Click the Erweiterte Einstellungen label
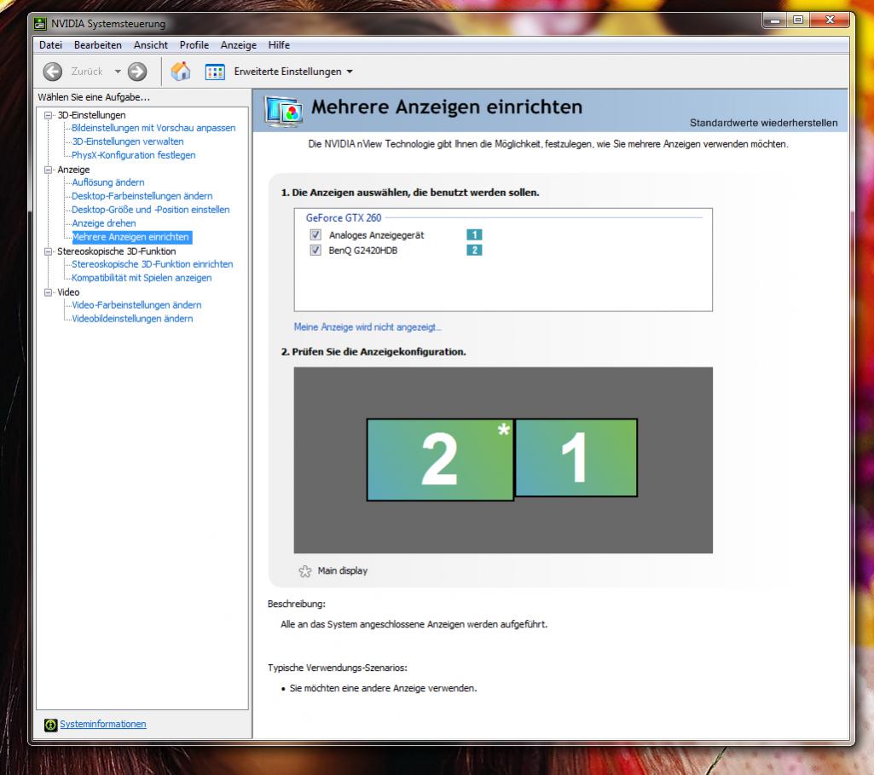The width and height of the screenshot is (874, 775). pos(287,72)
